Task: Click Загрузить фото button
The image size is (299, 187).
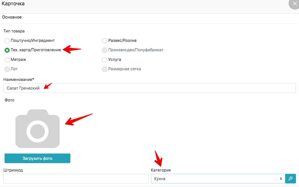Action: (37, 158)
